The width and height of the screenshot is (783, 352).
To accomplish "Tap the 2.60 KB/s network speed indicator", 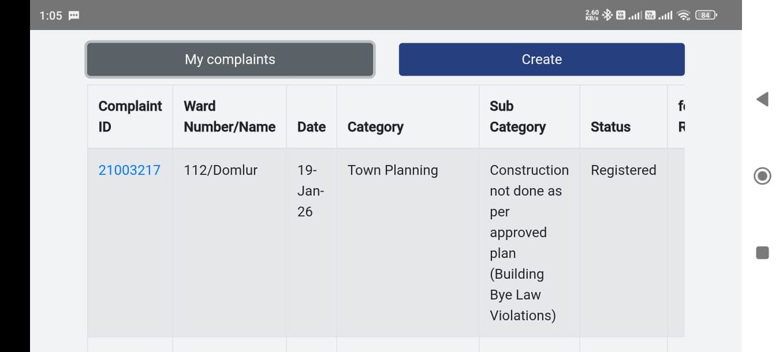I will click(592, 16).
